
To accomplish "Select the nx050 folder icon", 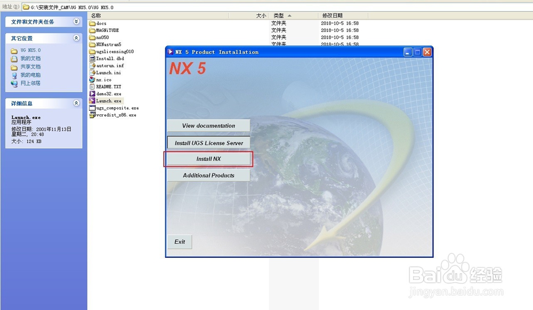I will (92, 37).
